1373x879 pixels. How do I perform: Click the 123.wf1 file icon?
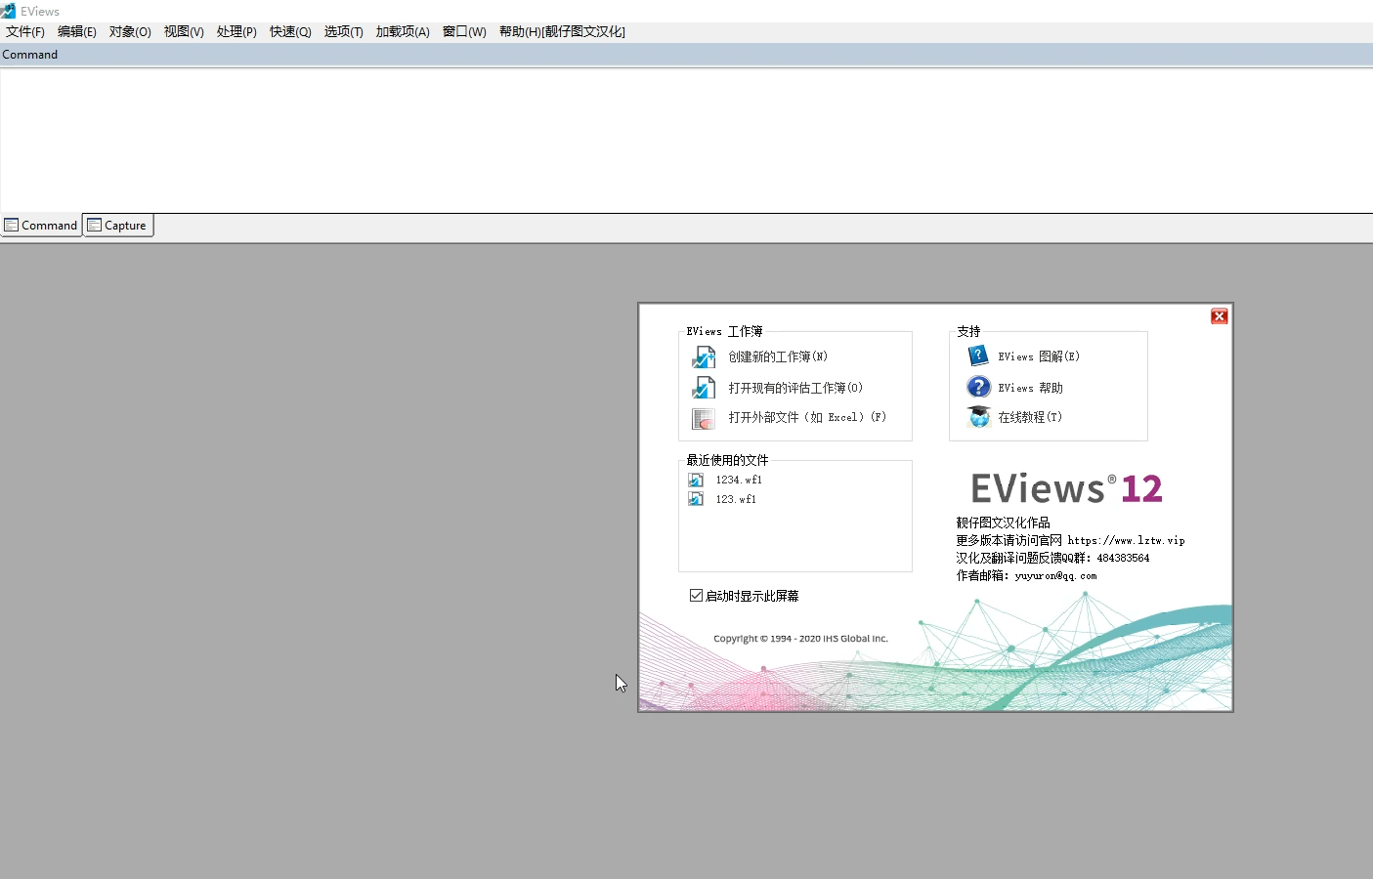[x=696, y=499]
